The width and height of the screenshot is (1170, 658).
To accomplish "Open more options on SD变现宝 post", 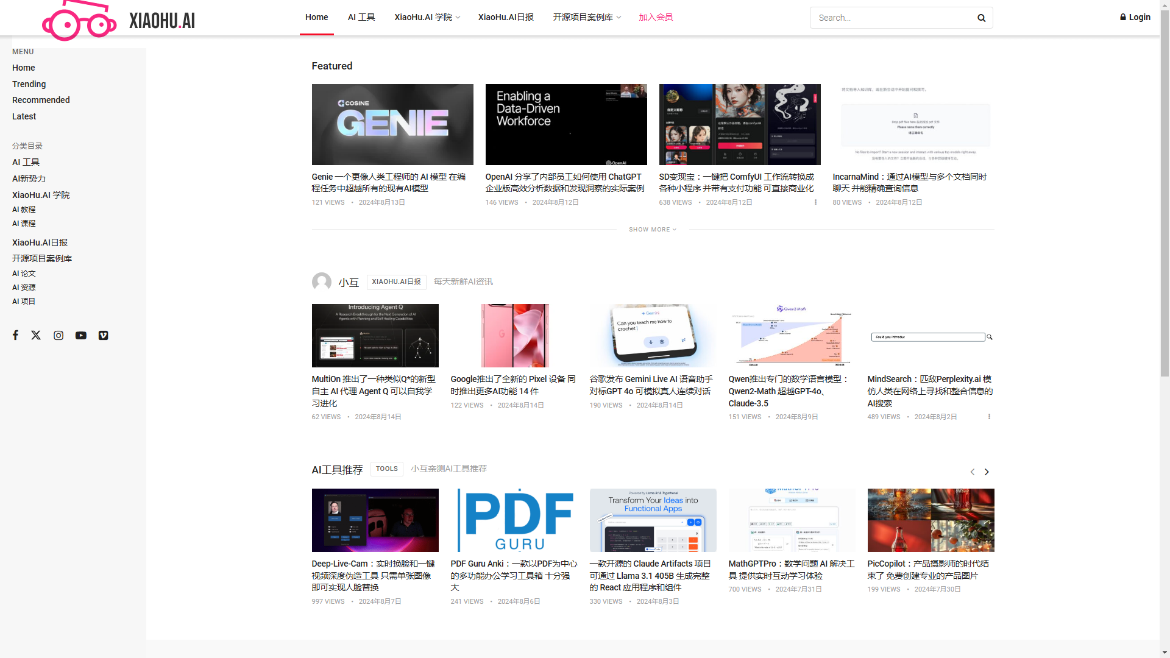I will point(815,202).
